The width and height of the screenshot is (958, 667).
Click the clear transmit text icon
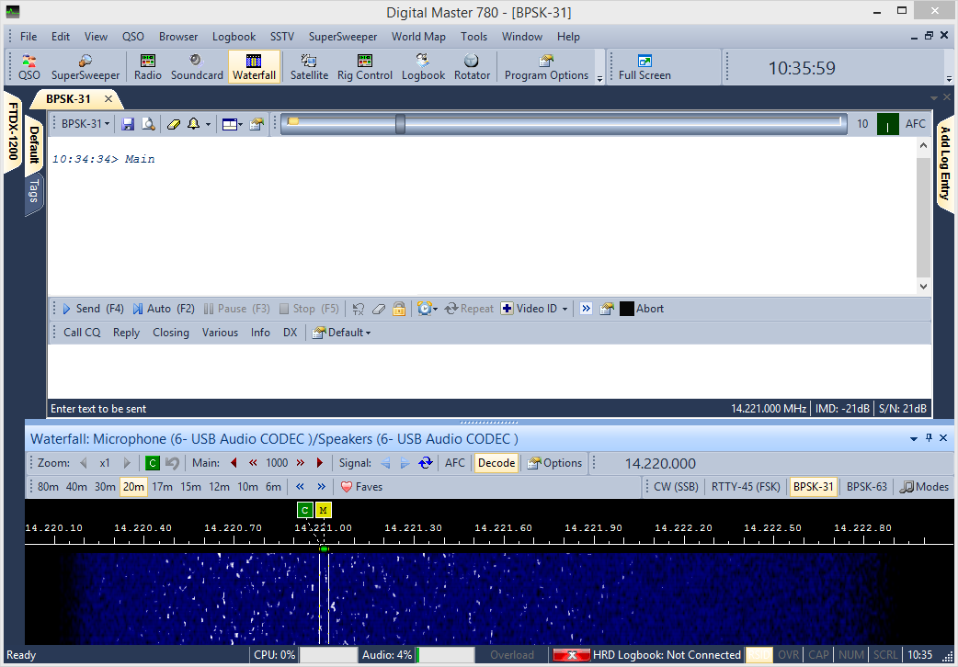(358, 309)
